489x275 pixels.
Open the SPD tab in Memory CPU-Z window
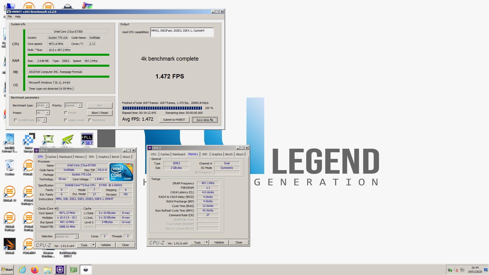click(x=205, y=154)
